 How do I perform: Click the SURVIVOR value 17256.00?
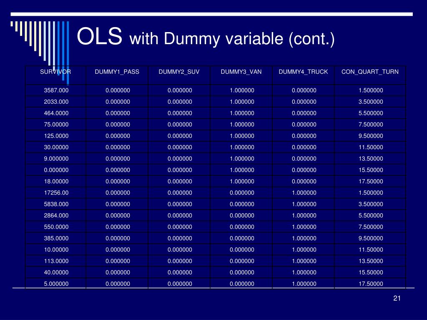56,193
